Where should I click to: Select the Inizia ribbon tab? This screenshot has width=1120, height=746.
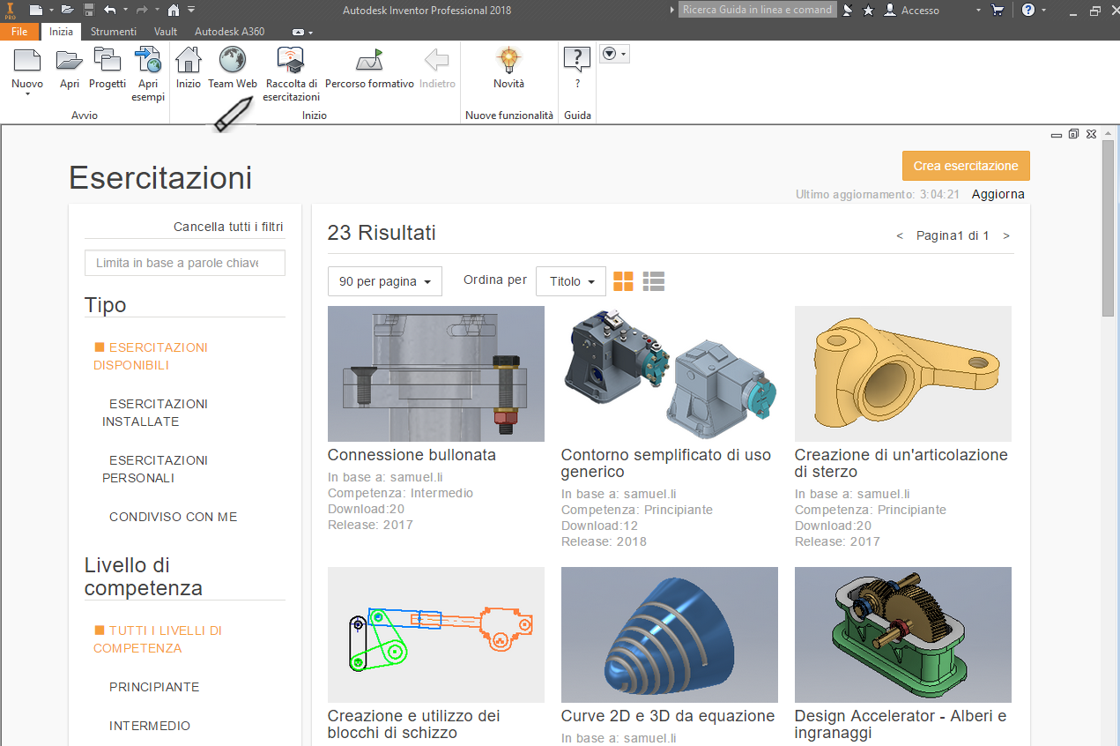pos(61,32)
